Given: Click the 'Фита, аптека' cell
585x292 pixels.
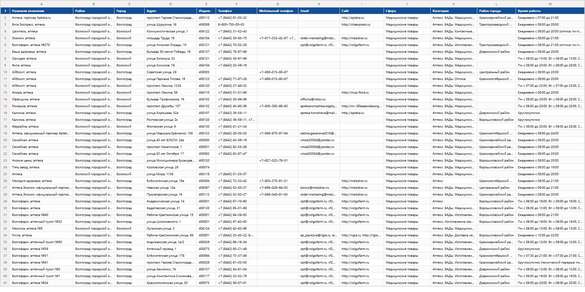Looking at the screenshot, I should point(42,65).
